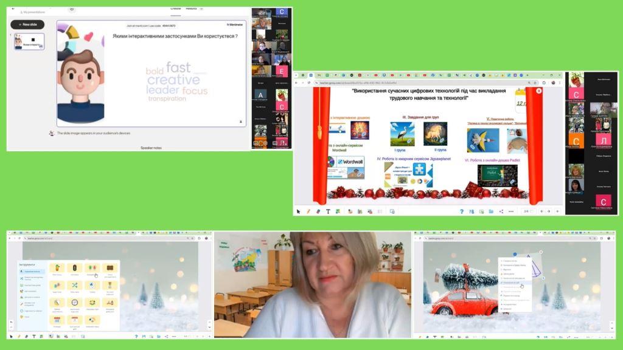Choose the traffic light tool in Tools panel
The image size is (623, 350).
point(75,268)
